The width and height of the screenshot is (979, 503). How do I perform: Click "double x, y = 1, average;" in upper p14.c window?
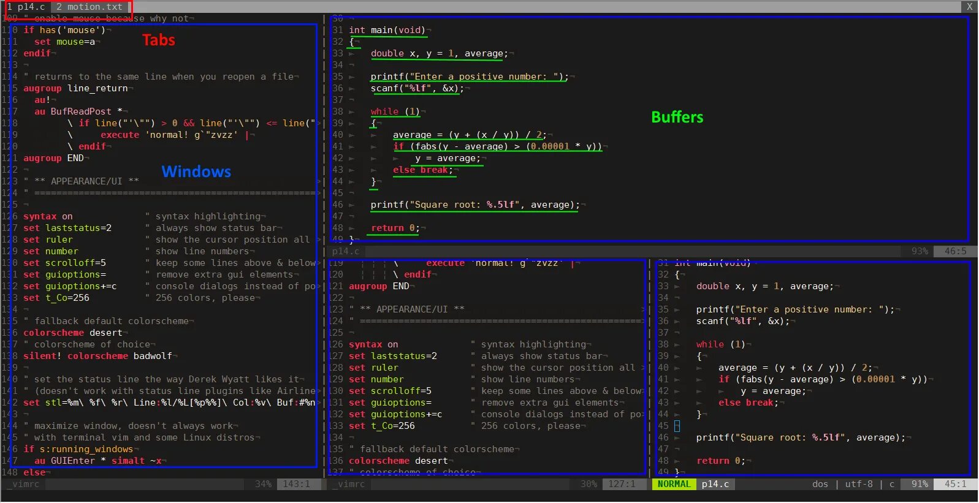[x=439, y=53]
